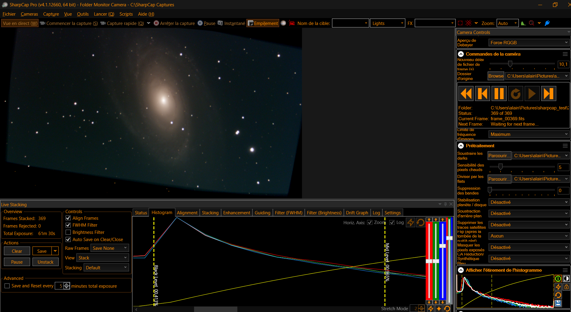
Task: Open the Outils menu
Action: pos(83,14)
